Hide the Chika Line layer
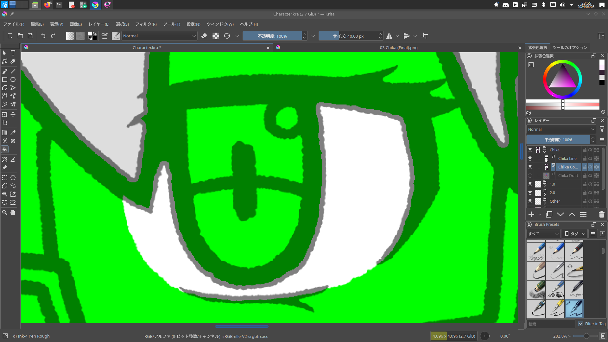Screen dimensions: 608x342 [530, 158]
